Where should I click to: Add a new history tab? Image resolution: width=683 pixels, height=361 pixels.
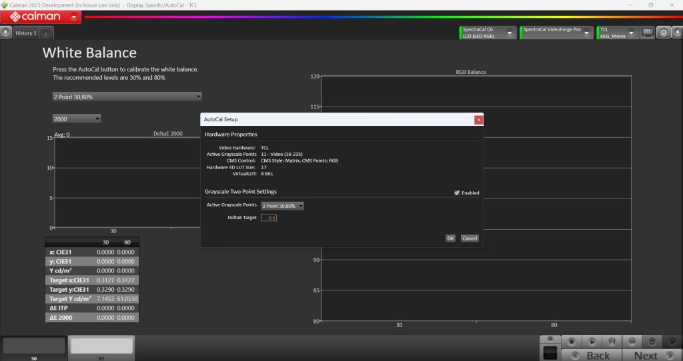(x=45, y=33)
